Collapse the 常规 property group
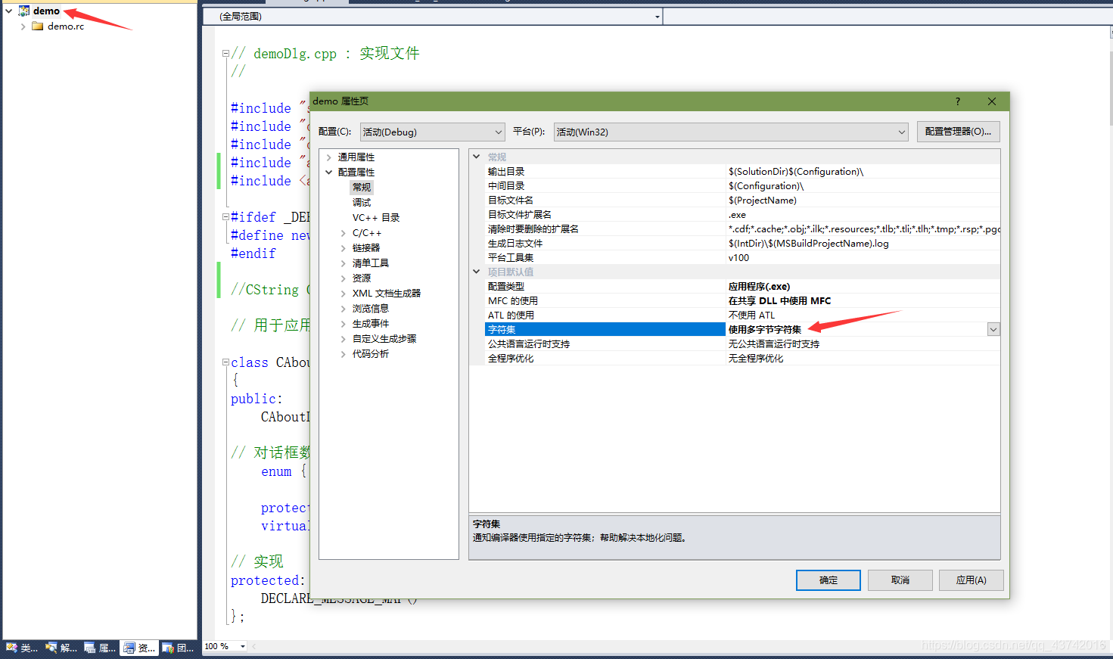The width and height of the screenshot is (1113, 659). 477,157
